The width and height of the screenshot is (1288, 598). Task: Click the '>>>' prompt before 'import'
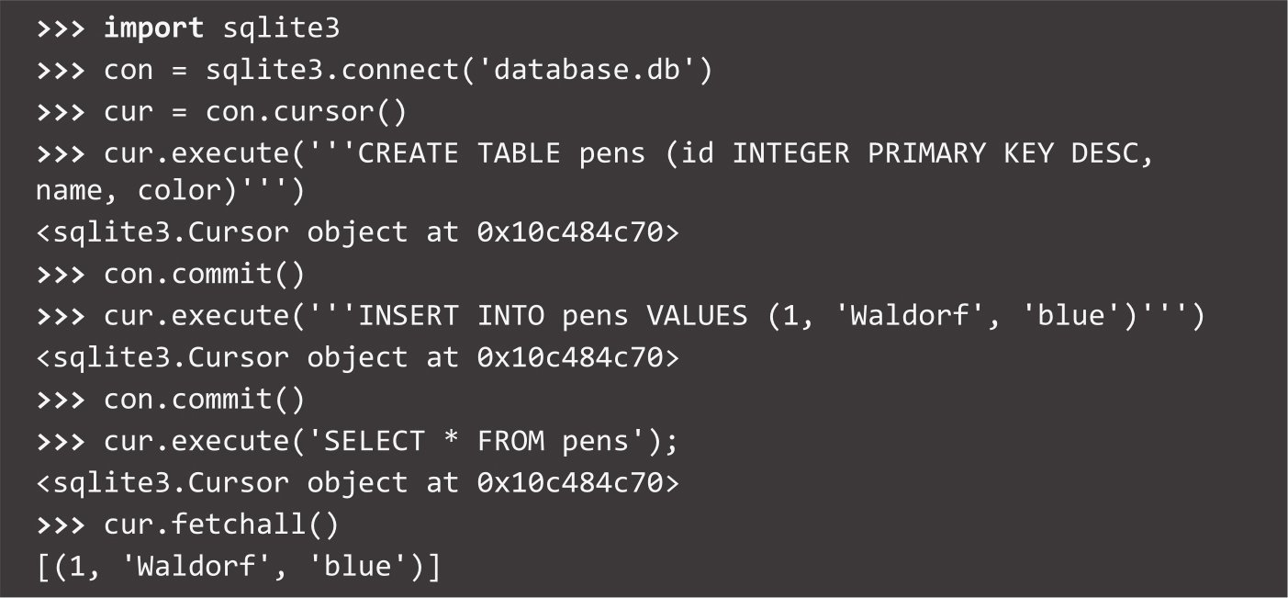[62, 28]
